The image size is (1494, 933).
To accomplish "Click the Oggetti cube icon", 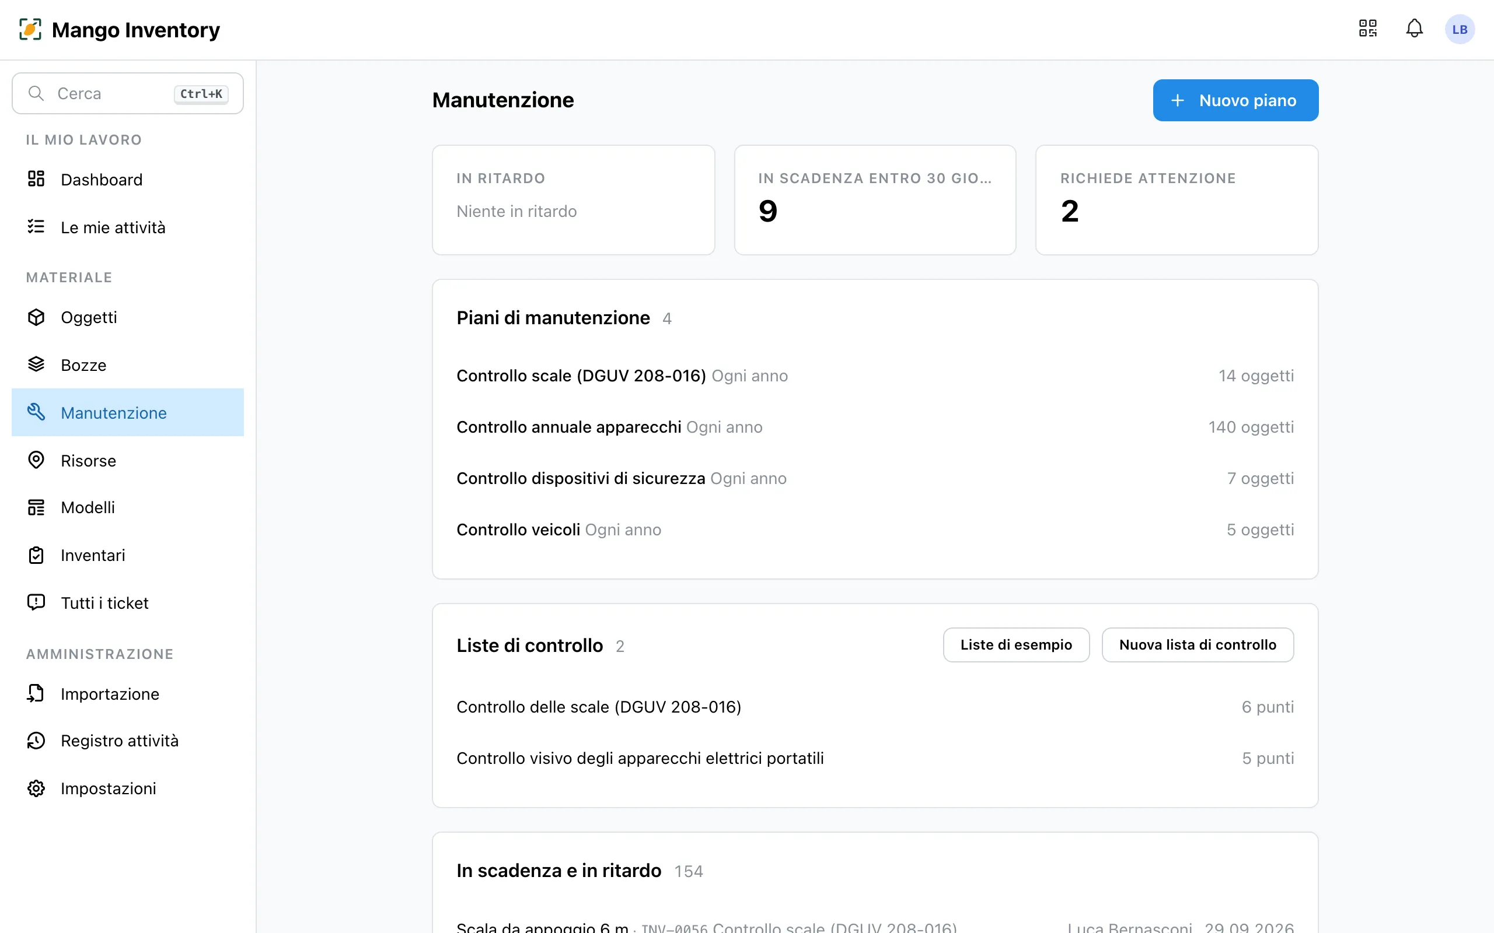I will pyautogui.click(x=36, y=317).
